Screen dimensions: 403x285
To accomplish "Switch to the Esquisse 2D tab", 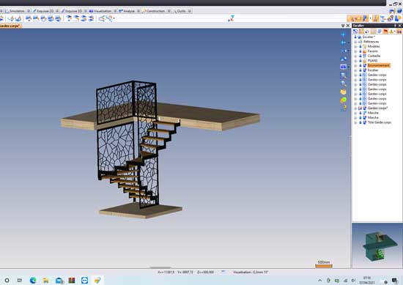I will [x=43, y=11].
